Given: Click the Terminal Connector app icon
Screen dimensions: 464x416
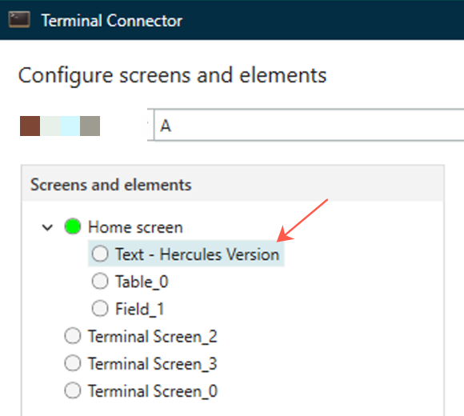Looking at the screenshot, I should [19, 19].
